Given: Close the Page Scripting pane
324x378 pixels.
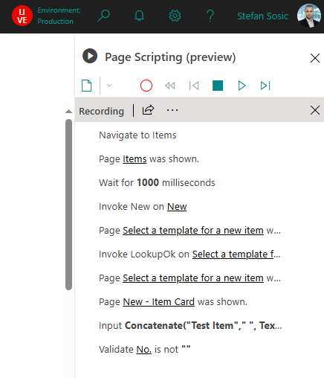Looking at the screenshot, I should (x=315, y=58).
